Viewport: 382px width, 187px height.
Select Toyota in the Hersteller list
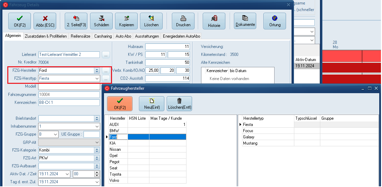point(115,174)
